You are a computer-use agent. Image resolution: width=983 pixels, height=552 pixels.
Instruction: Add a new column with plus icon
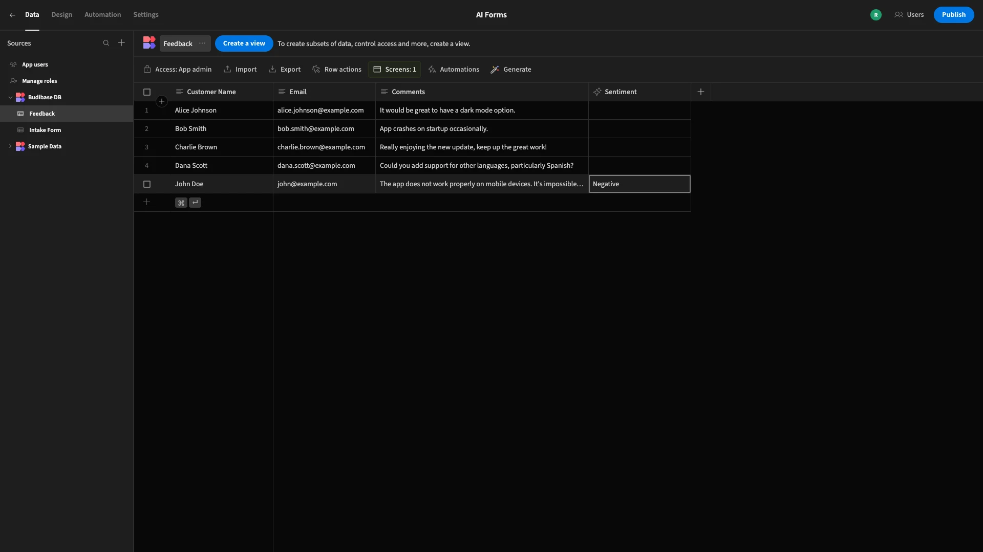click(x=701, y=92)
